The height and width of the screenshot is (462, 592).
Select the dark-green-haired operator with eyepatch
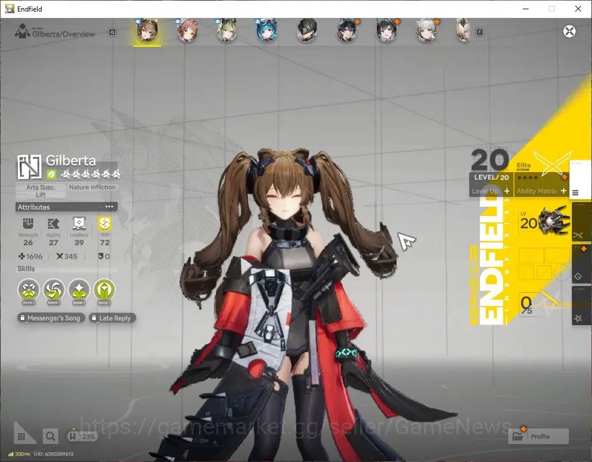[306, 31]
